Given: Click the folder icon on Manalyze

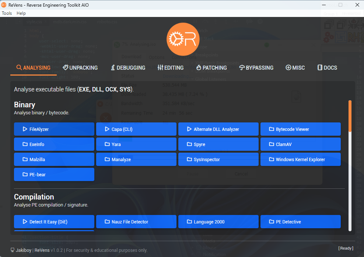Looking at the screenshot, I should (x=107, y=159).
